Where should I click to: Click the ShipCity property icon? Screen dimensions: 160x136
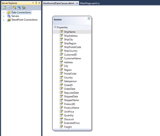61,39
